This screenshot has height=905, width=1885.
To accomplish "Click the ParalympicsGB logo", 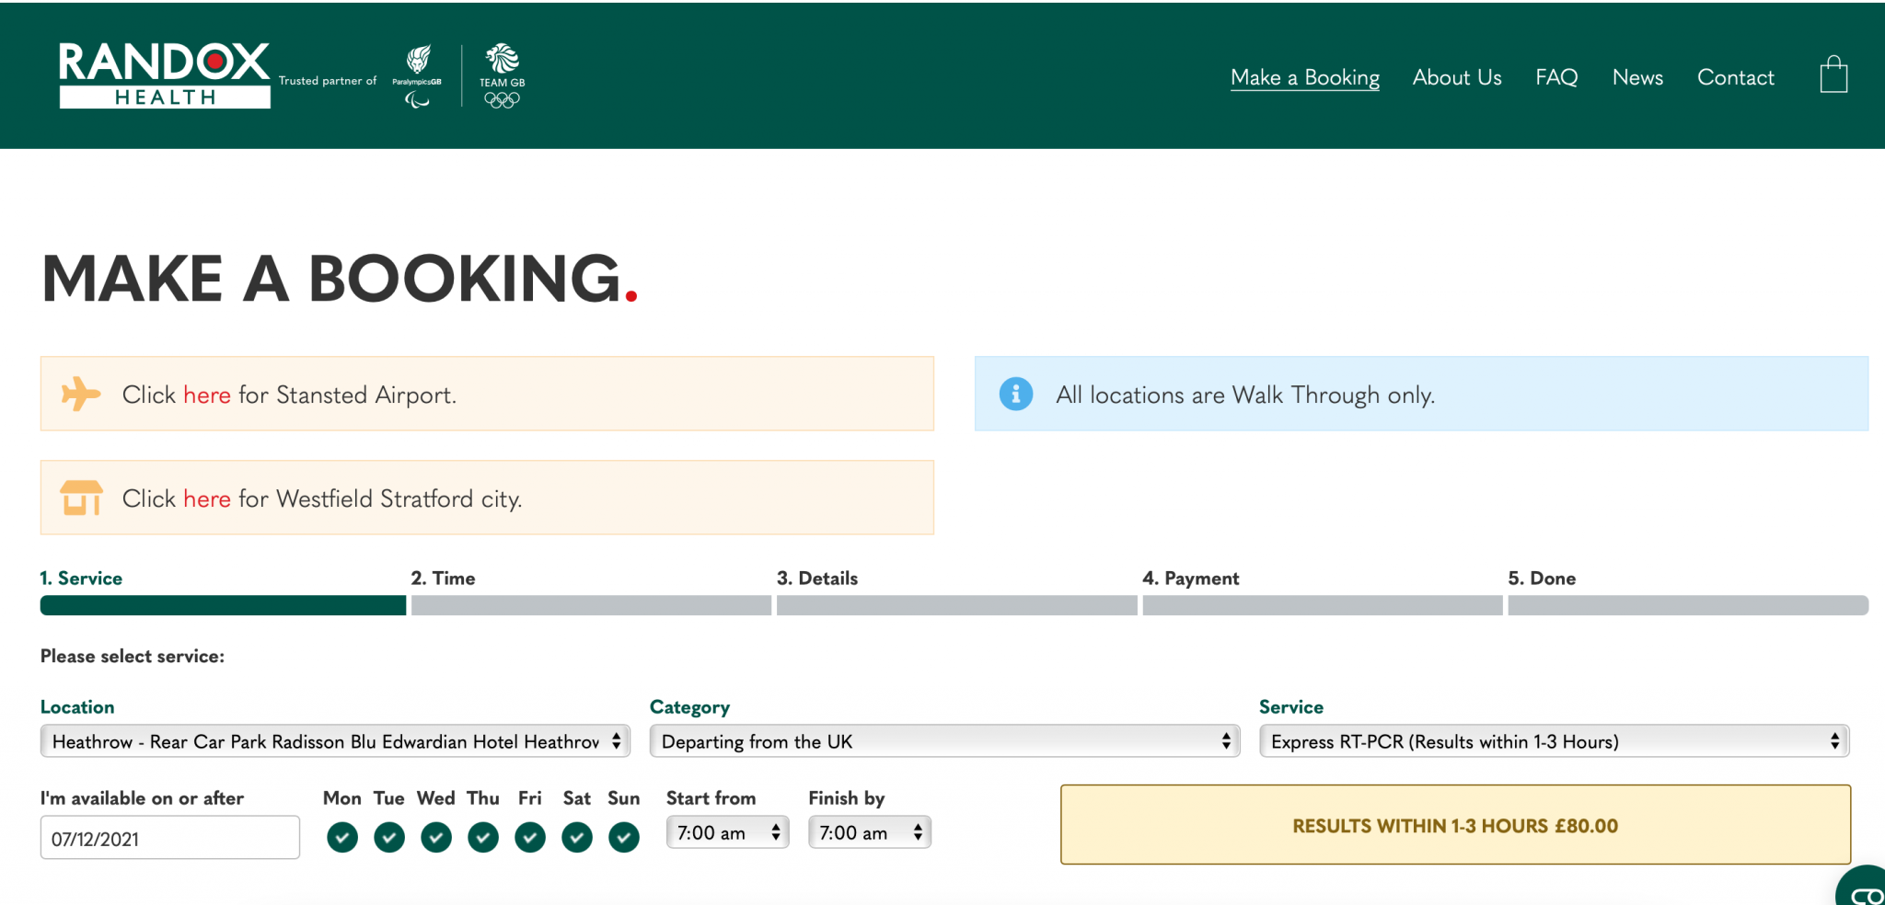I will click(417, 76).
